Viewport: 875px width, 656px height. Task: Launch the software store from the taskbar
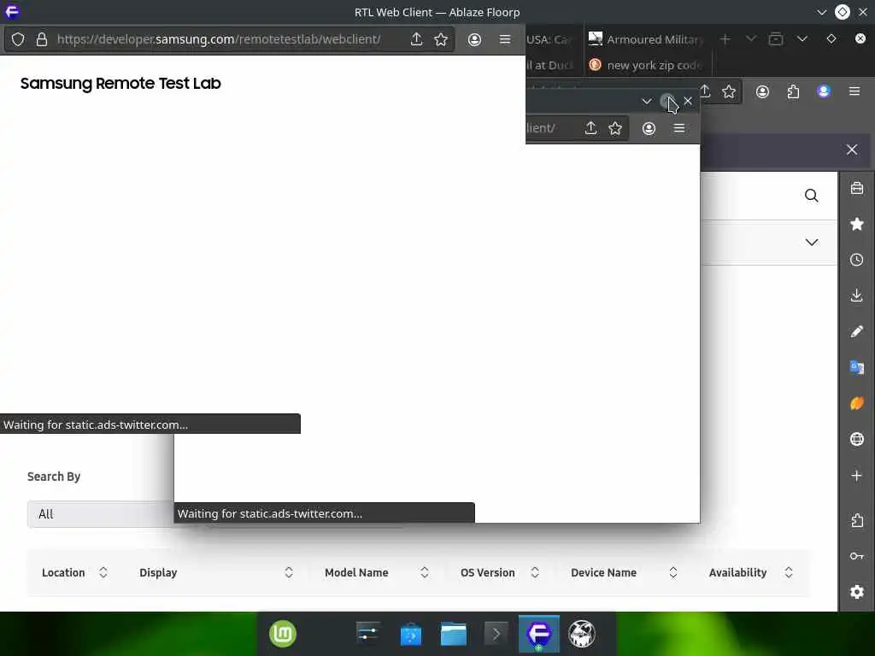point(411,634)
